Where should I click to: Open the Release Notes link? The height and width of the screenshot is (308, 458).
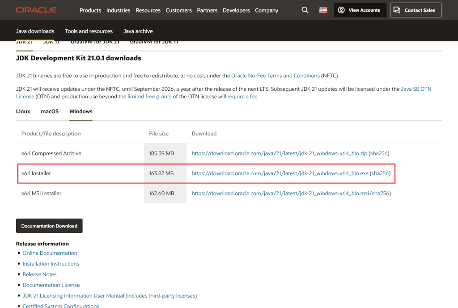click(39, 274)
